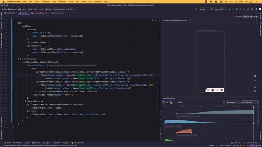Open the Build menu
The height and width of the screenshot is (147, 262).
pos(71,2)
